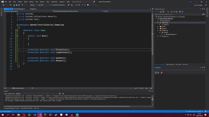Switch to the Class View tab
Screen dimensions: 209x117
pyautogui.click(x=178, y=64)
